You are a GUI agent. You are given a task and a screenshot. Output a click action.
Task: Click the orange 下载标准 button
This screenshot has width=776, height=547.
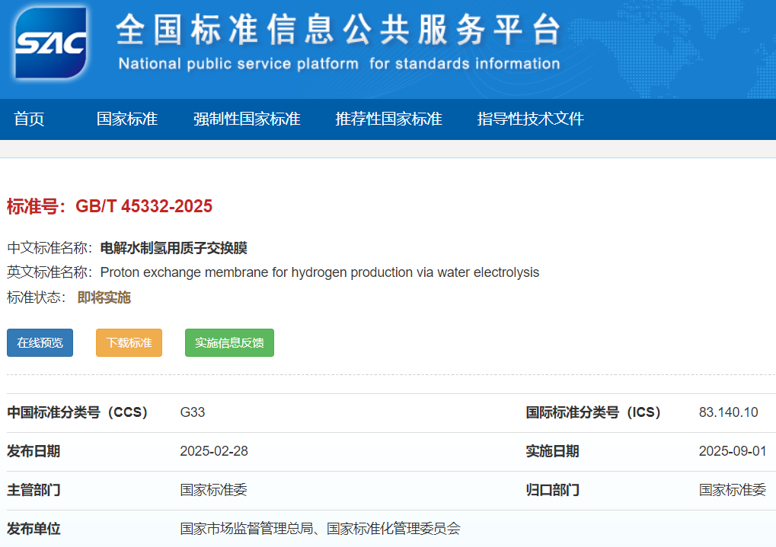click(x=129, y=343)
